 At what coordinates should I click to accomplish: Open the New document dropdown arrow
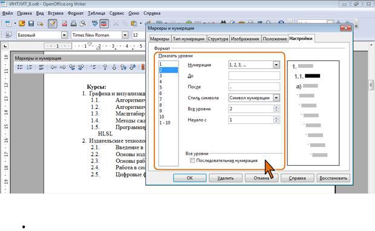tap(15, 24)
